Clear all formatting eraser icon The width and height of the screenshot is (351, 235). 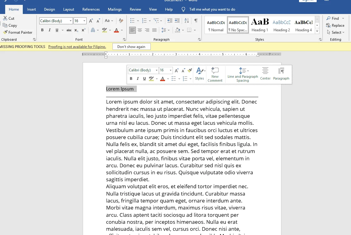click(121, 21)
